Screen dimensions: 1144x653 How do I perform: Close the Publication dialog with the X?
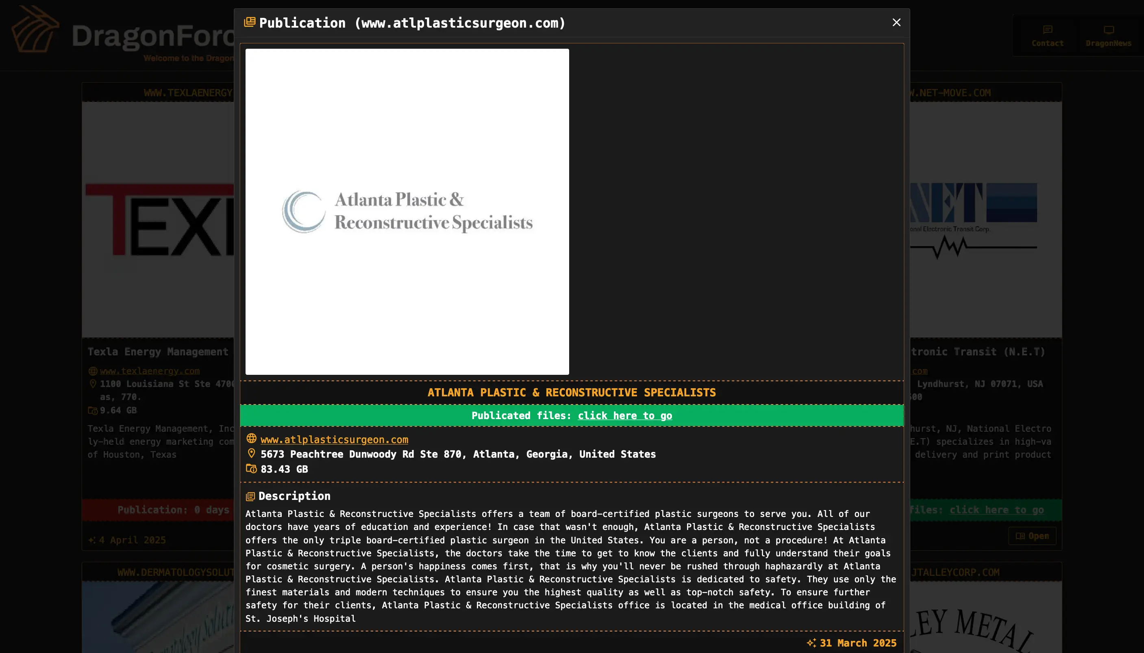coord(896,22)
